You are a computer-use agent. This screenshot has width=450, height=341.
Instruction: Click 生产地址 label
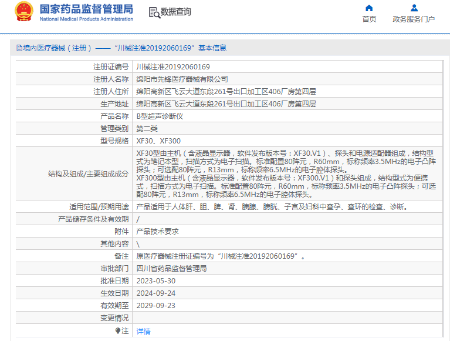pos(114,104)
